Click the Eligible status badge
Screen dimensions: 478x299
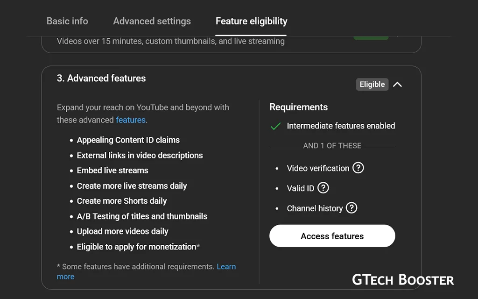(372, 85)
